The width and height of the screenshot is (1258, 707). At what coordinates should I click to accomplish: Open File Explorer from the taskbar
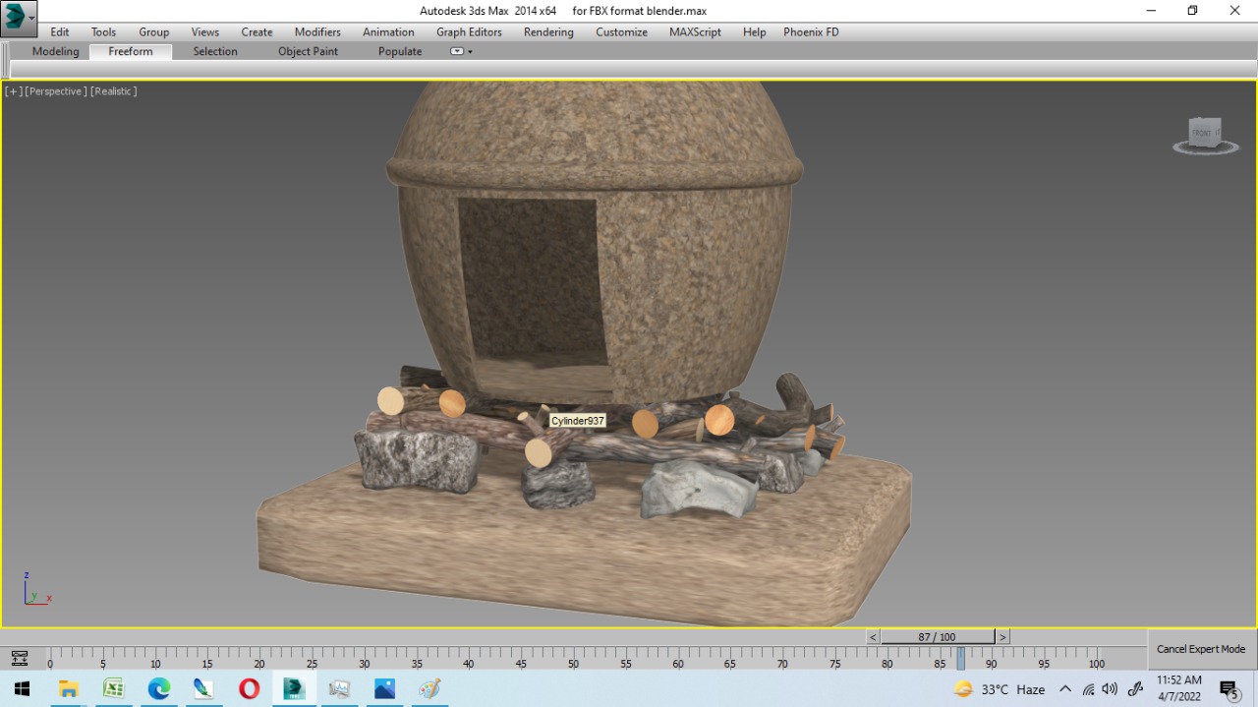(x=69, y=689)
